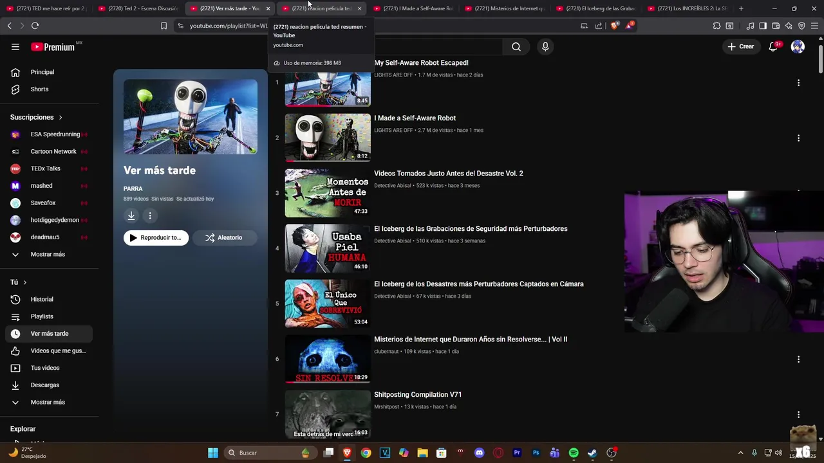Open the account avatar menu
Image resolution: width=824 pixels, height=463 pixels.
798,46
